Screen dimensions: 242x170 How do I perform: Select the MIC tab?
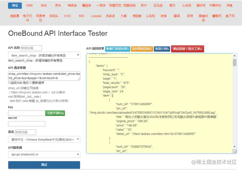82,16
